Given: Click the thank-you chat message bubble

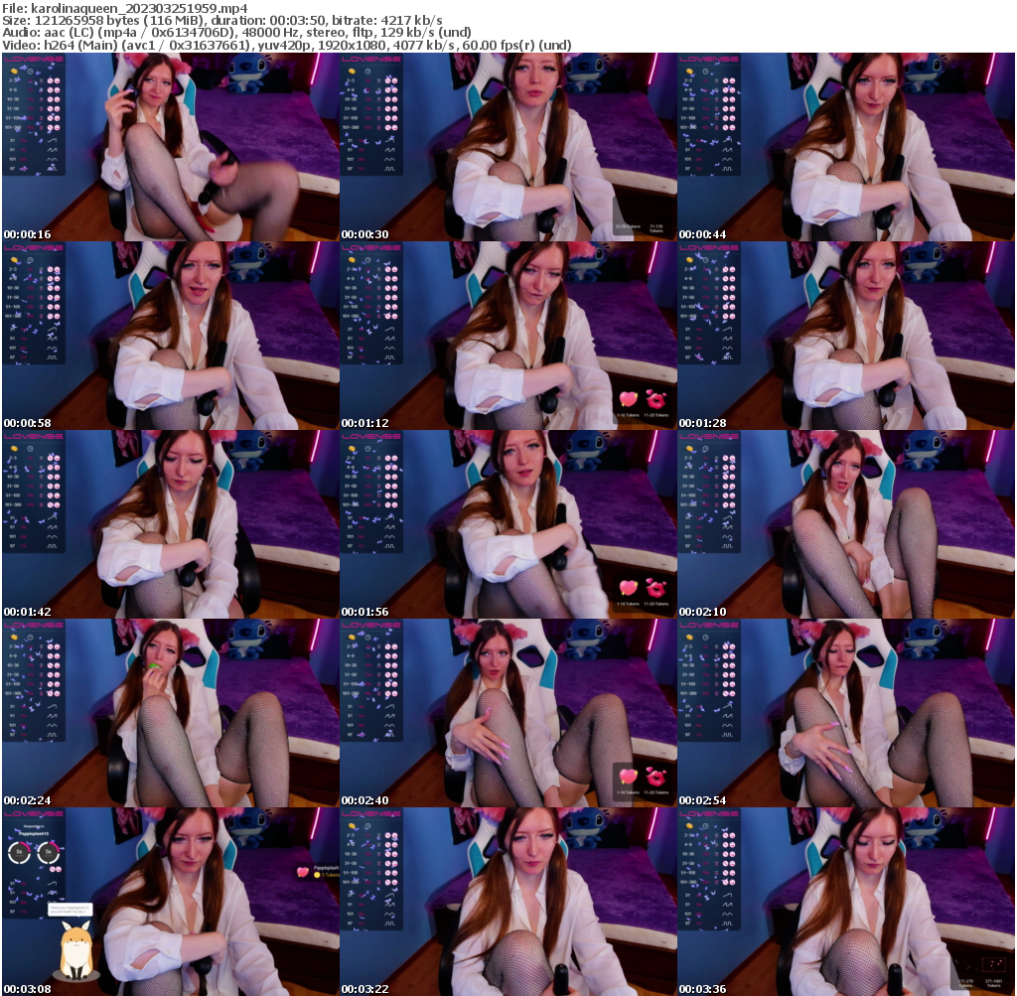Looking at the screenshot, I should tap(69, 910).
